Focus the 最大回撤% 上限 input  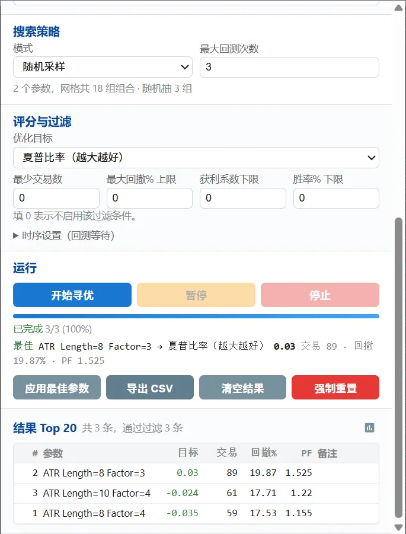tap(149, 198)
